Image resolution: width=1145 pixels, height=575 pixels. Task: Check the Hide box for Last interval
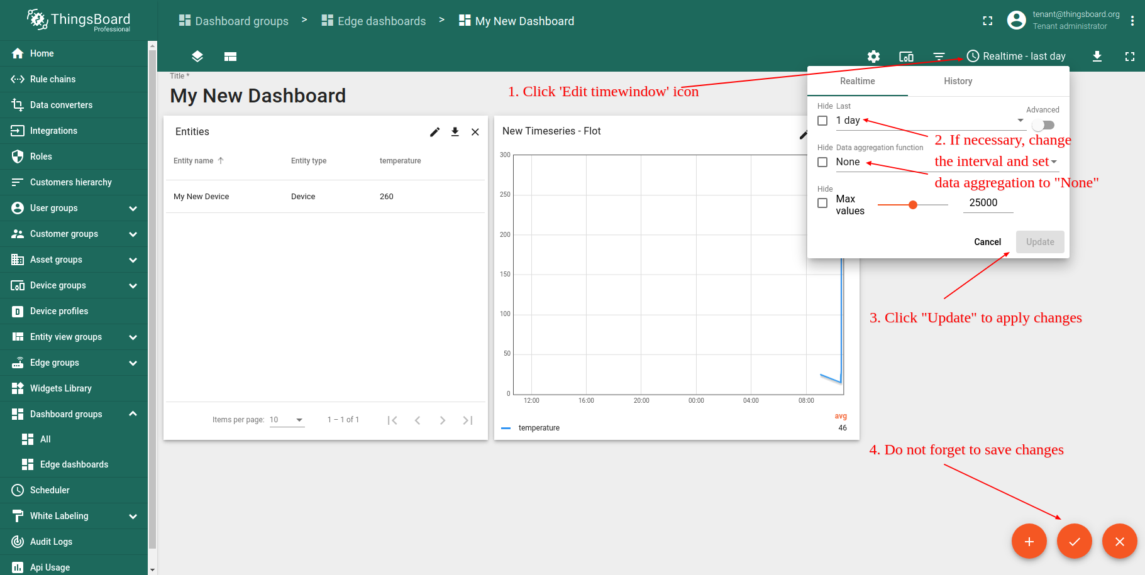pos(822,121)
